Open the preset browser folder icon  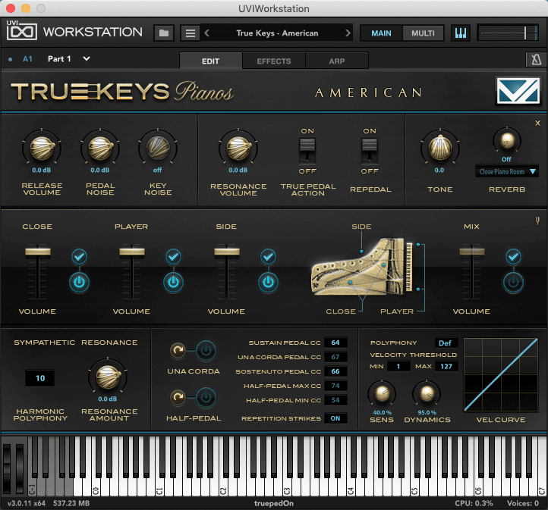[x=163, y=33]
